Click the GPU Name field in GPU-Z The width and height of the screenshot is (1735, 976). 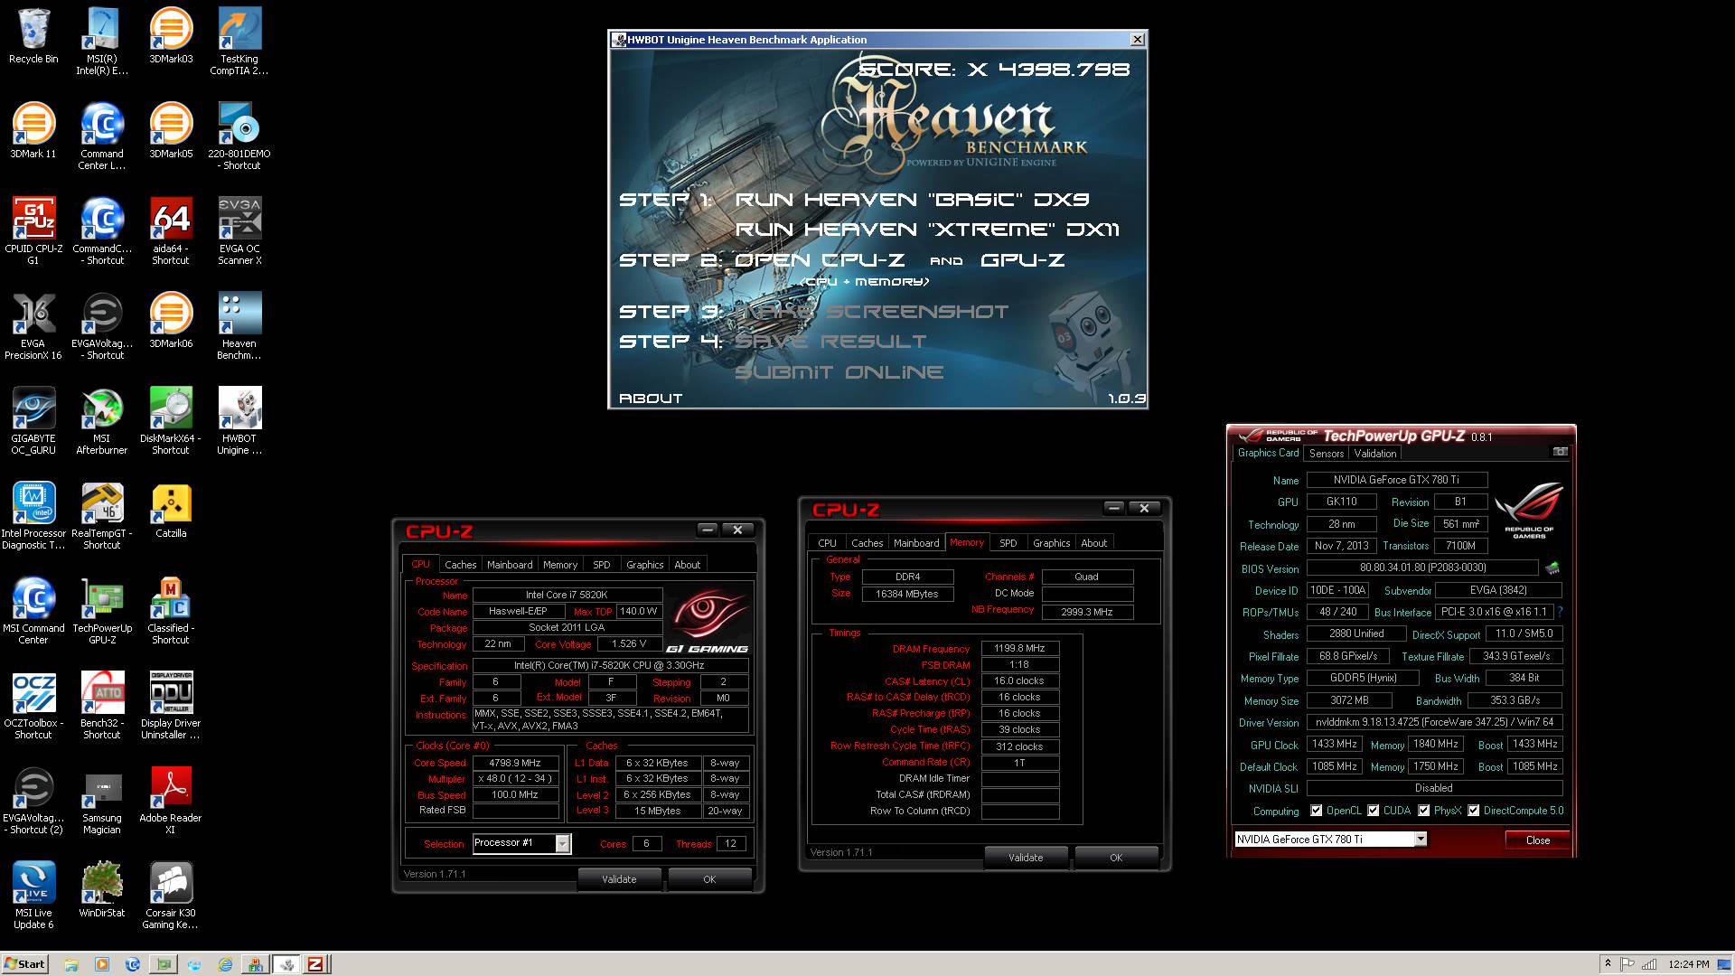1396,480
